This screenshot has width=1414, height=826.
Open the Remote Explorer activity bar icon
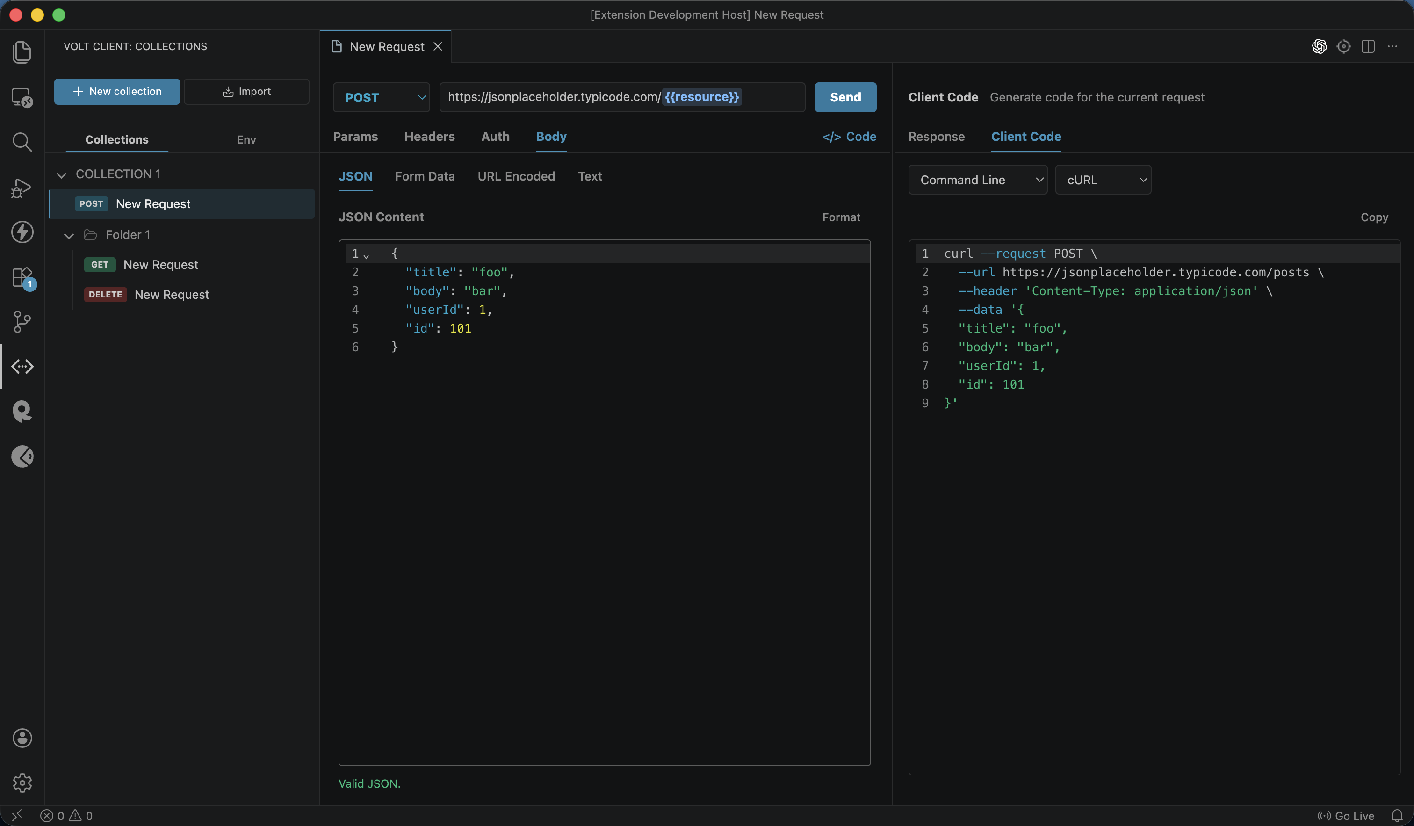tap(22, 97)
